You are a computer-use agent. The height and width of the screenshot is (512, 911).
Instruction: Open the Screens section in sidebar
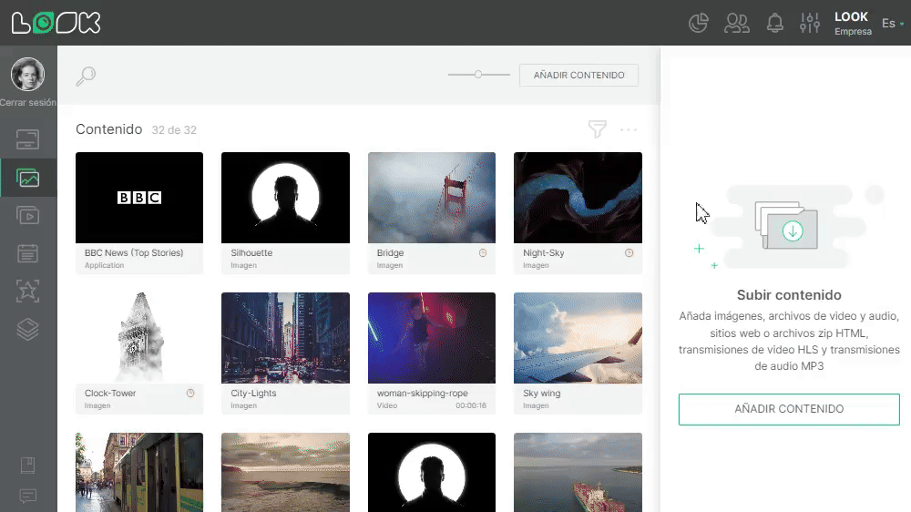(x=28, y=139)
